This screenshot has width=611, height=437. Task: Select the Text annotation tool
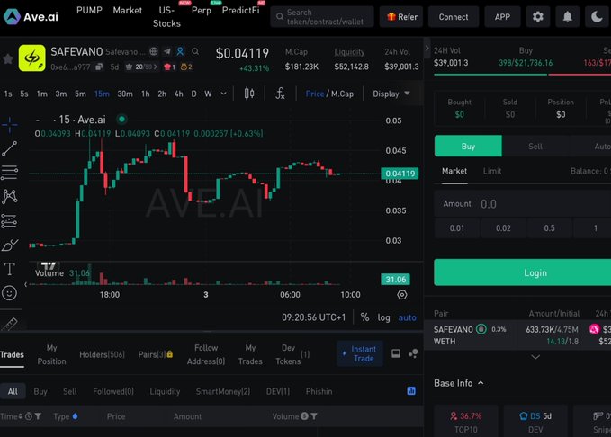click(9, 269)
